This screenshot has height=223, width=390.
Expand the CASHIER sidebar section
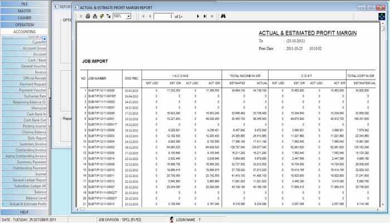(24, 18)
